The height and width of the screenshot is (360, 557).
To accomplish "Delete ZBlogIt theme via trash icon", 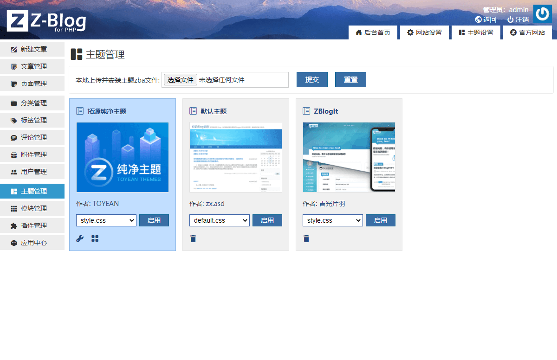I will 306,238.
